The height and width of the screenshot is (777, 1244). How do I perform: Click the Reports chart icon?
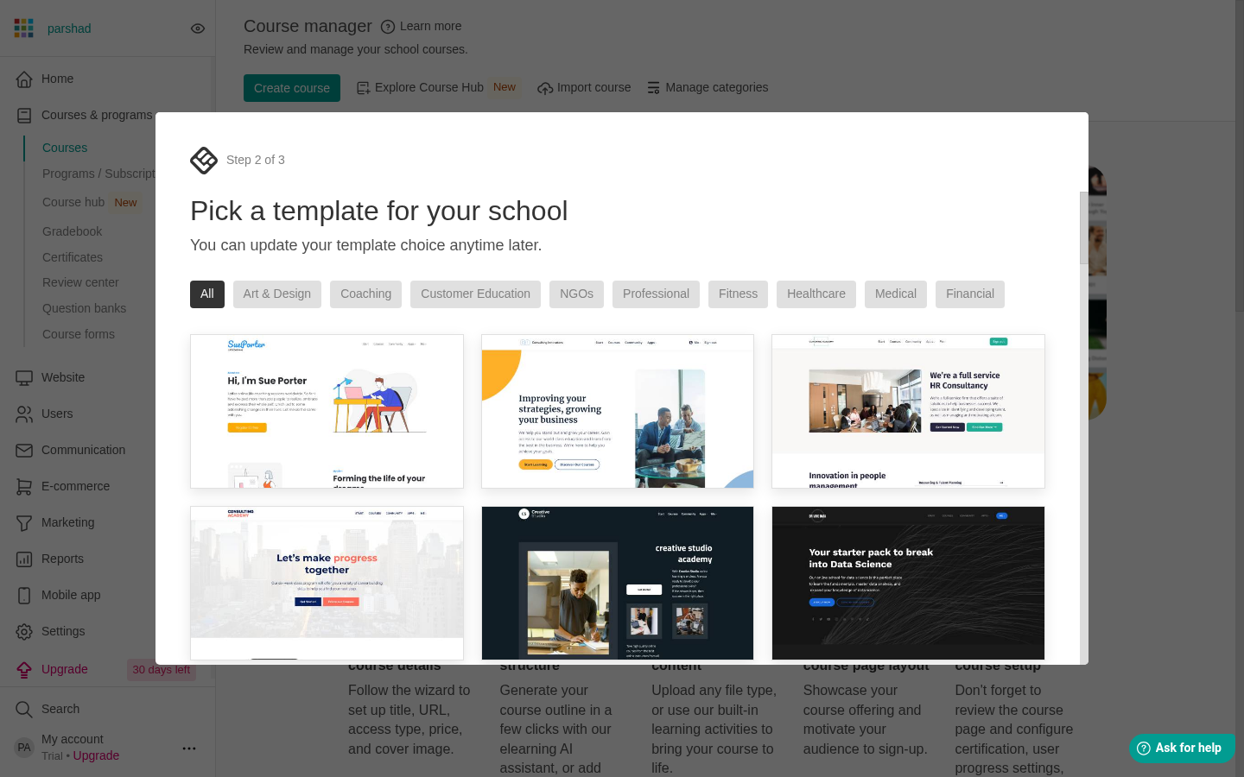[x=24, y=559]
